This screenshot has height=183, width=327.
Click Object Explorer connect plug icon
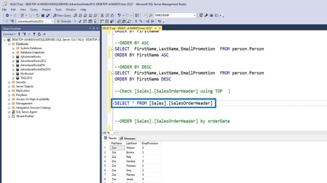pos(19,34)
